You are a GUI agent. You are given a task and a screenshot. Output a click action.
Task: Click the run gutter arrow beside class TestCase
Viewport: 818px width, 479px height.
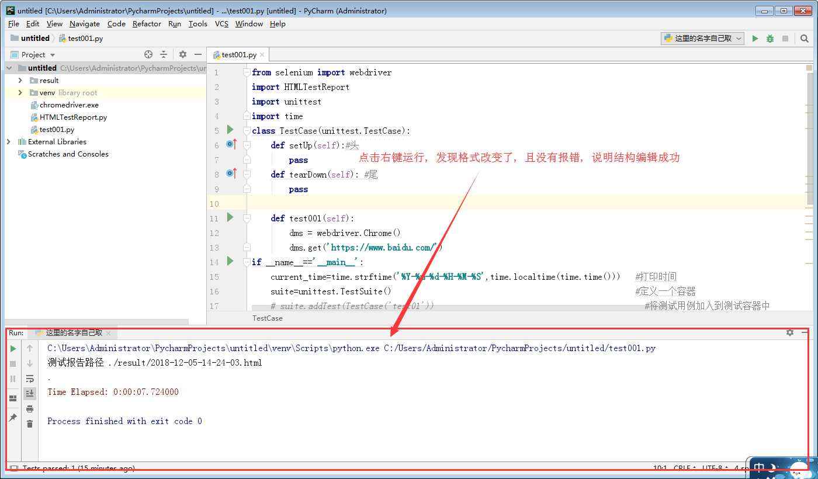coord(230,130)
